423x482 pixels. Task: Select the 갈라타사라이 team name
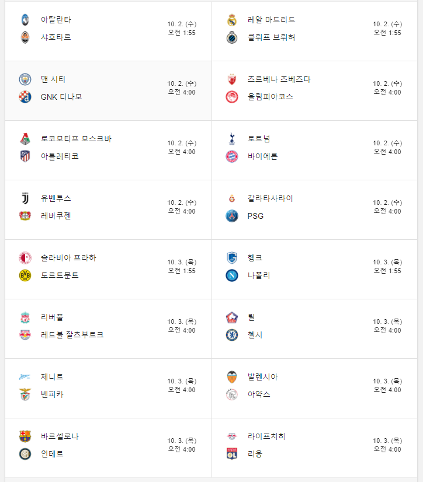click(271, 198)
